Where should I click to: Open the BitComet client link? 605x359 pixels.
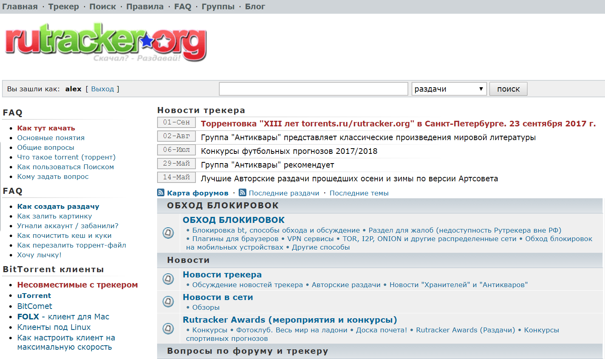[35, 306]
